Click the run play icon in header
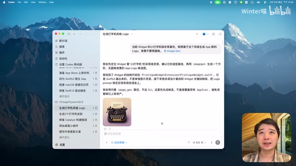This screenshot has height=166, width=296. coord(197,34)
